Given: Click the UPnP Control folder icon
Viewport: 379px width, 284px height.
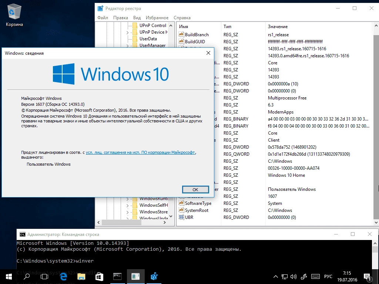Looking at the screenshot, I should pyautogui.click(x=135, y=26).
